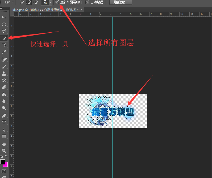Close the kNo.psd document tab
212x178 pixels.
(81, 10)
